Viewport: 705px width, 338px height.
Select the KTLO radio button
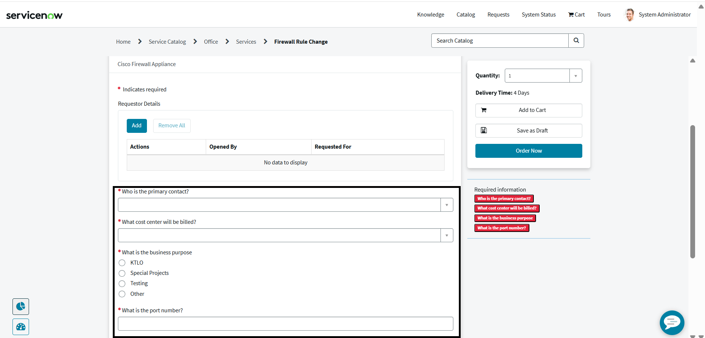pyautogui.click(x=122, y=263)
